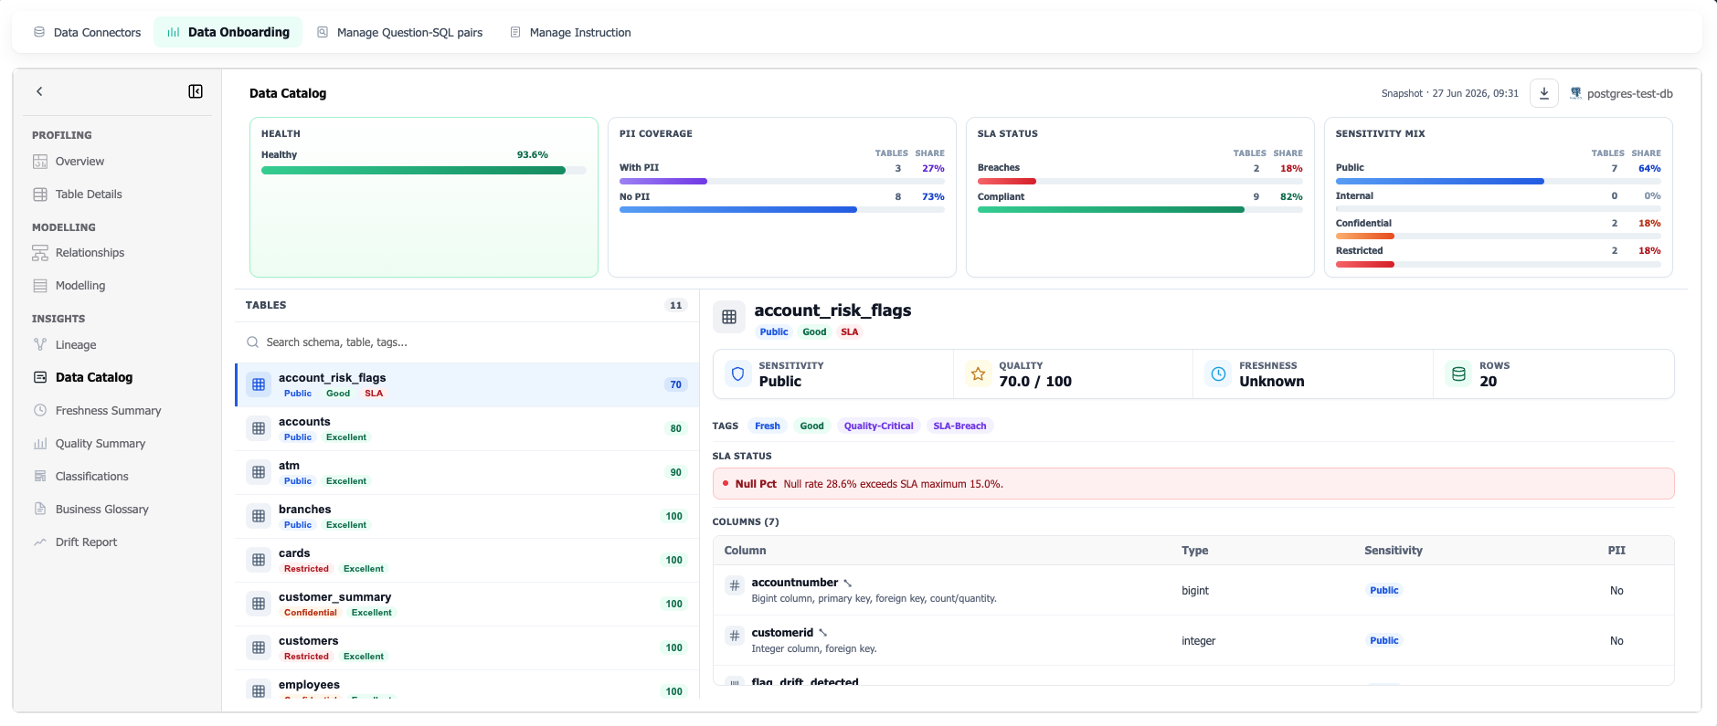This screenshot has height=726, width=1717.
Task: Open Quality Summary page
Action: coord(101,444)
